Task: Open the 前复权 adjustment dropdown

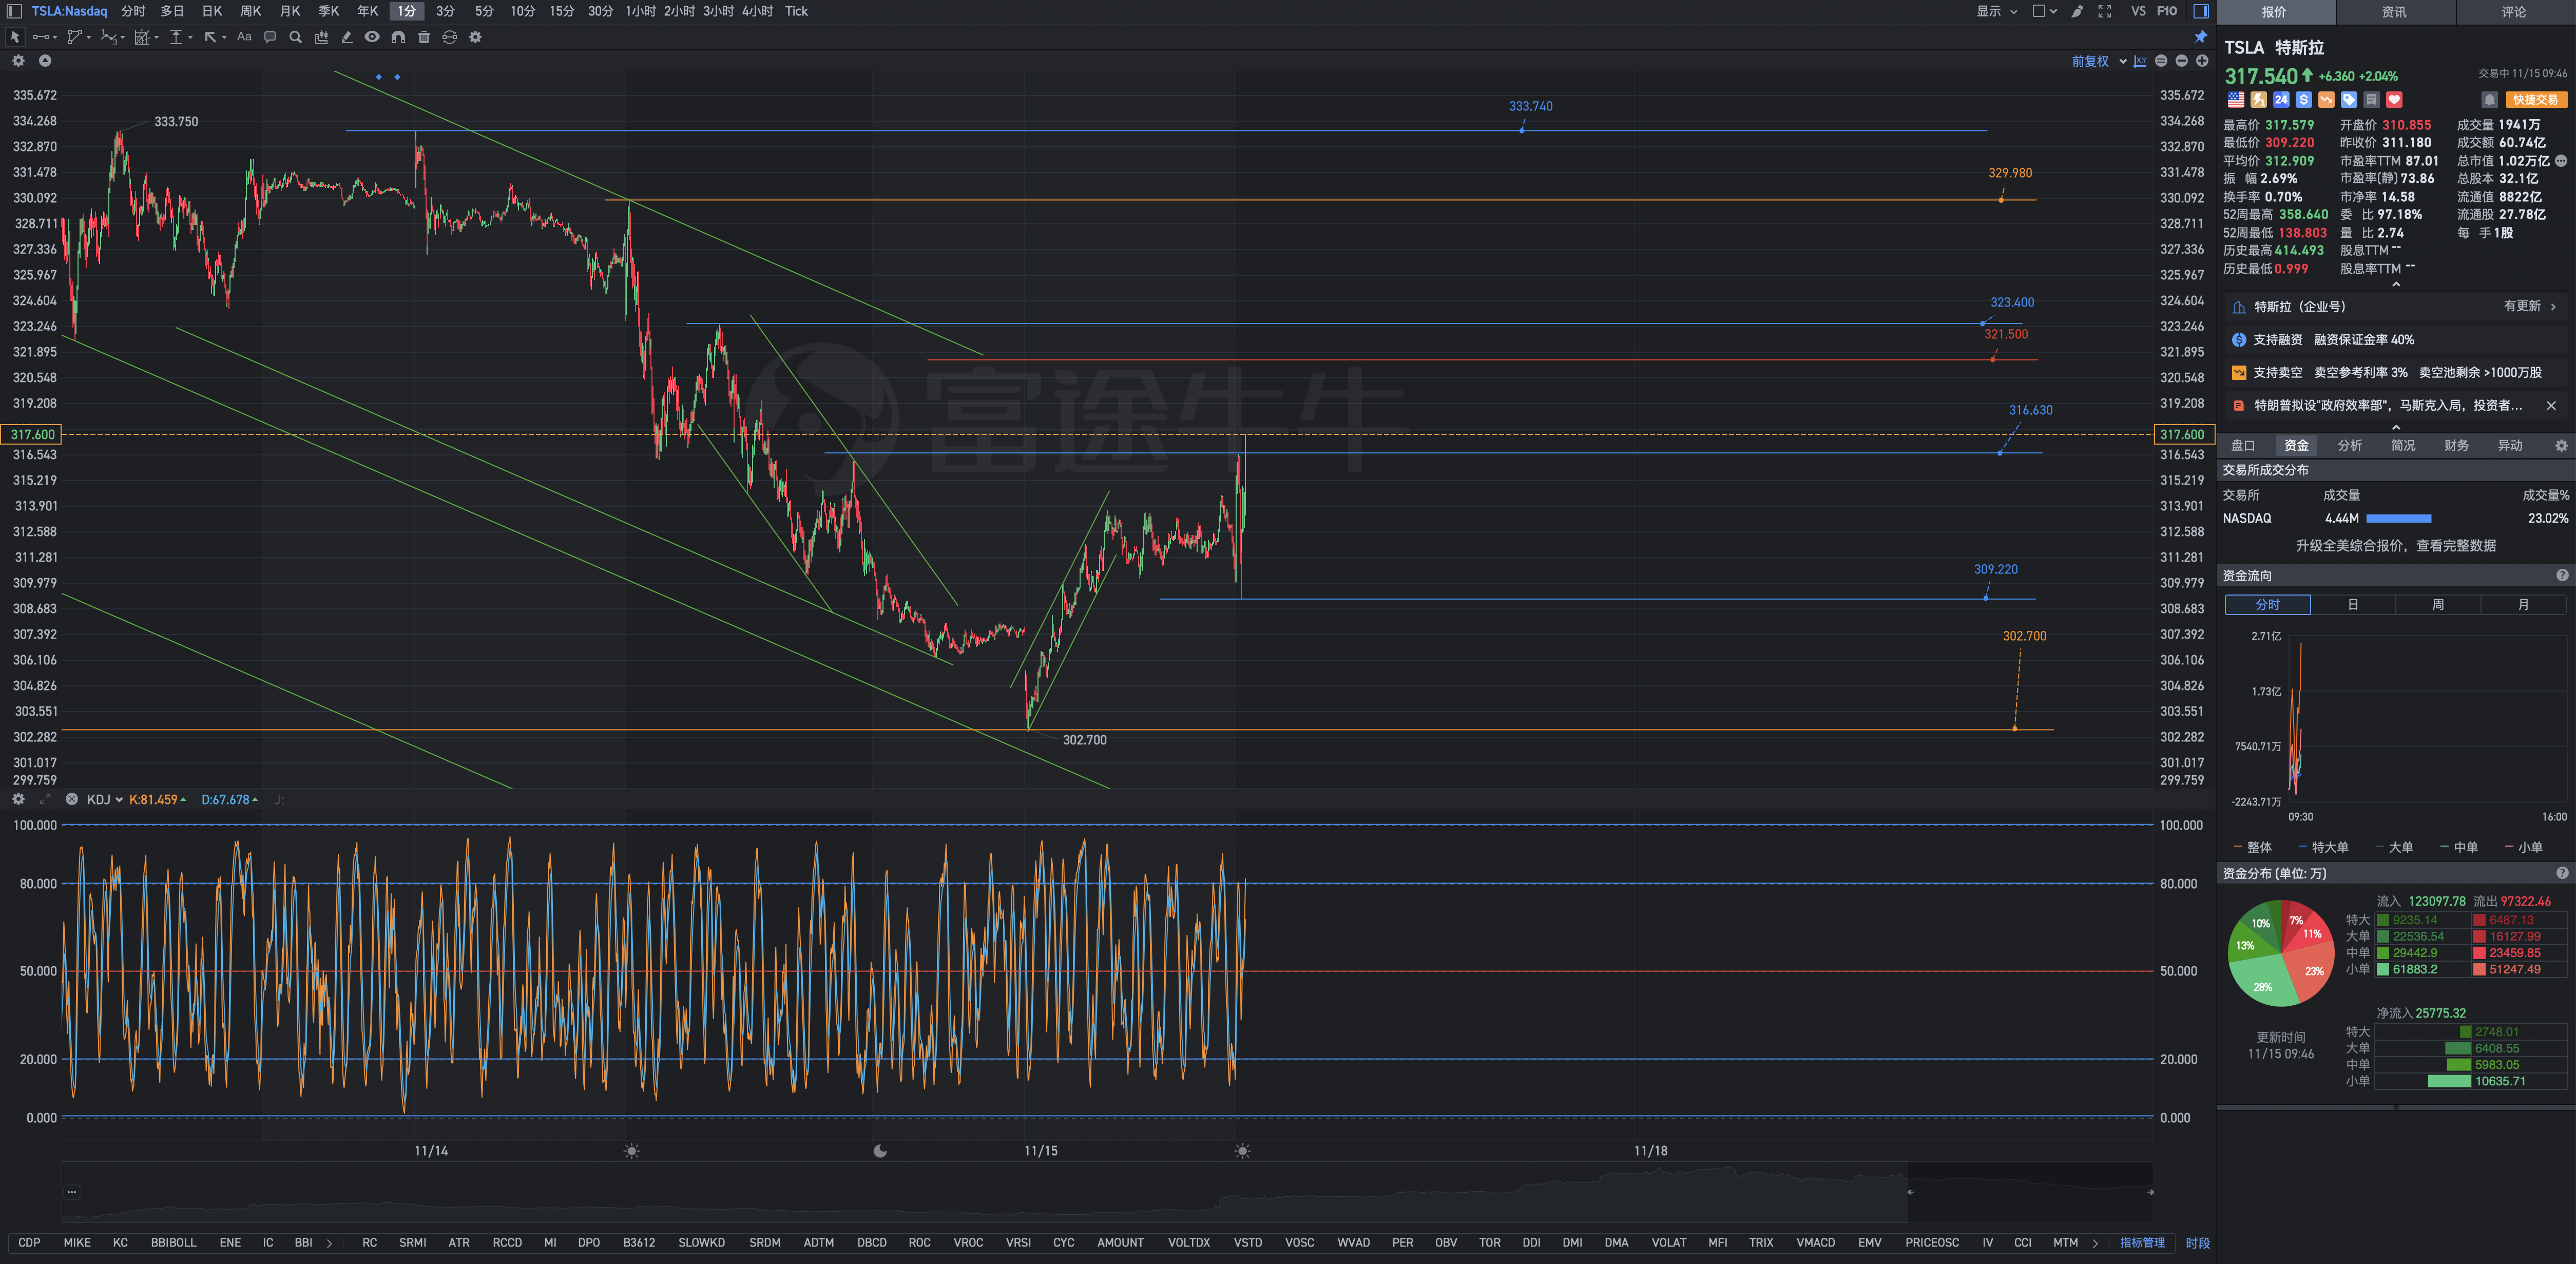Action: (2099, 61)
